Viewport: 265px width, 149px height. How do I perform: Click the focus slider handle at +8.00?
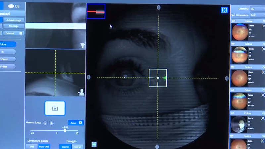point(65,130)
